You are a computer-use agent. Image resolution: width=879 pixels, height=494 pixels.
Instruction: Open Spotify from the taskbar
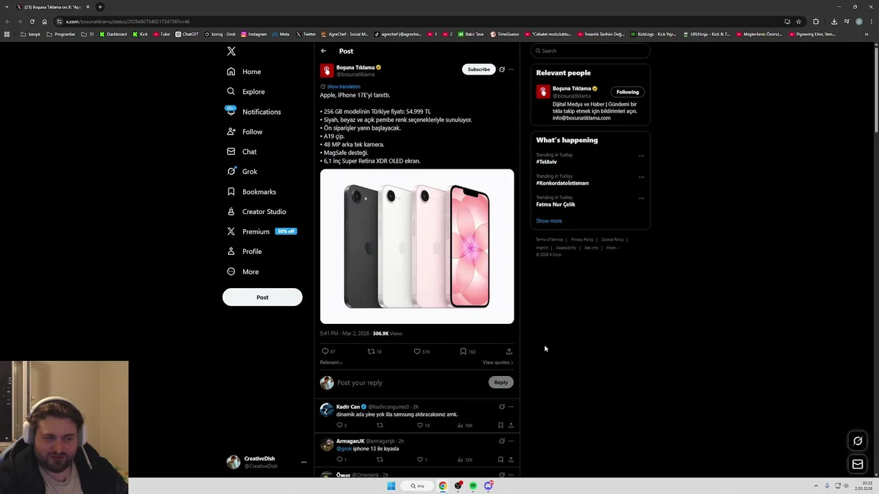click(x=473, y=486)
